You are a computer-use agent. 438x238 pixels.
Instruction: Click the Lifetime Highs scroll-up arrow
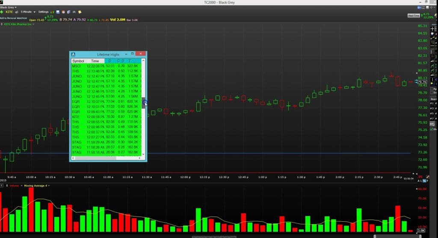coord(143,60)
